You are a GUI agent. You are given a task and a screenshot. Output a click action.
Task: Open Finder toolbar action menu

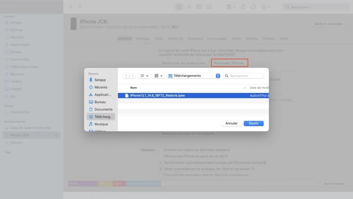[266, 7]
